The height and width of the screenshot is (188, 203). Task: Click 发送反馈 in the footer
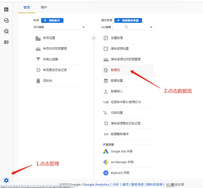175,185
